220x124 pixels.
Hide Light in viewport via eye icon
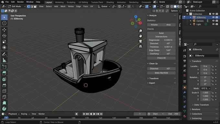[x=213, y=24]
